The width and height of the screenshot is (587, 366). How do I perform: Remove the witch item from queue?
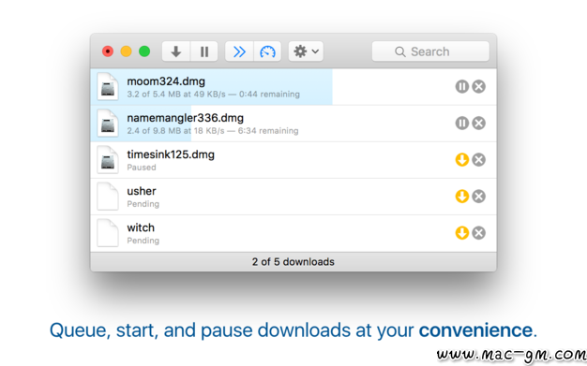click(479, 233)
